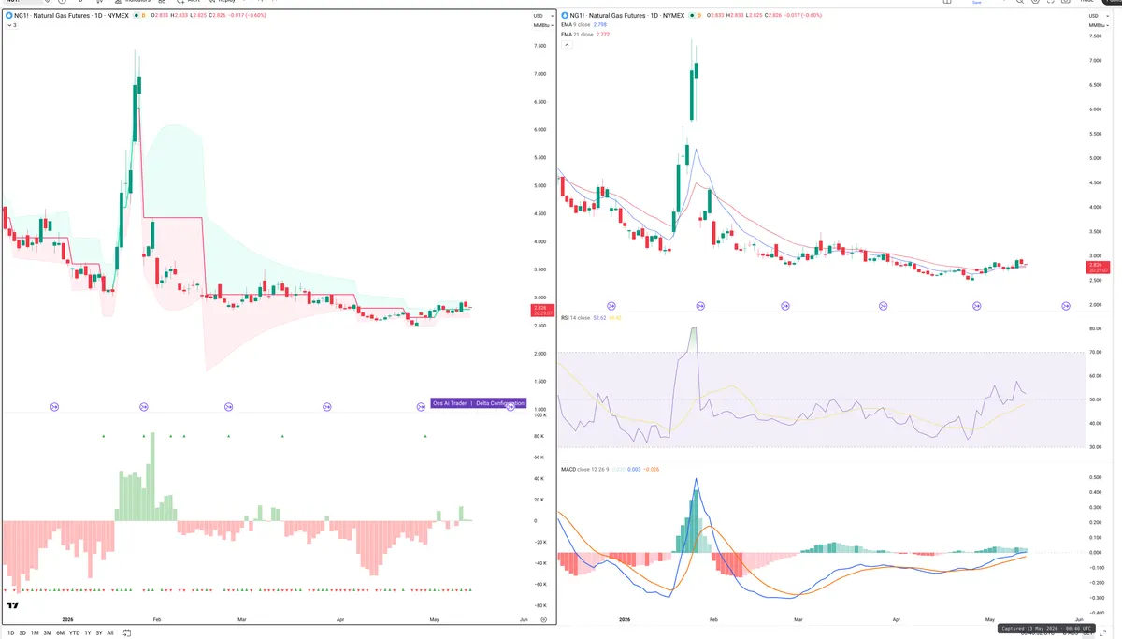Screen dimensions: 1122x639
Task: Click left chart NG1! Natural Gas Futures title
Action: (x=71, y=16)
